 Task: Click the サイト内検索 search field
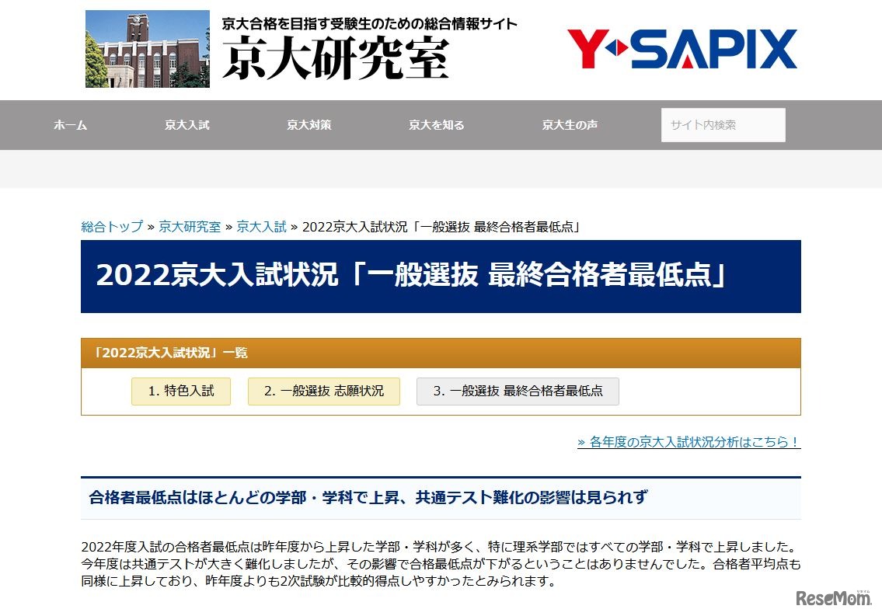723,124
